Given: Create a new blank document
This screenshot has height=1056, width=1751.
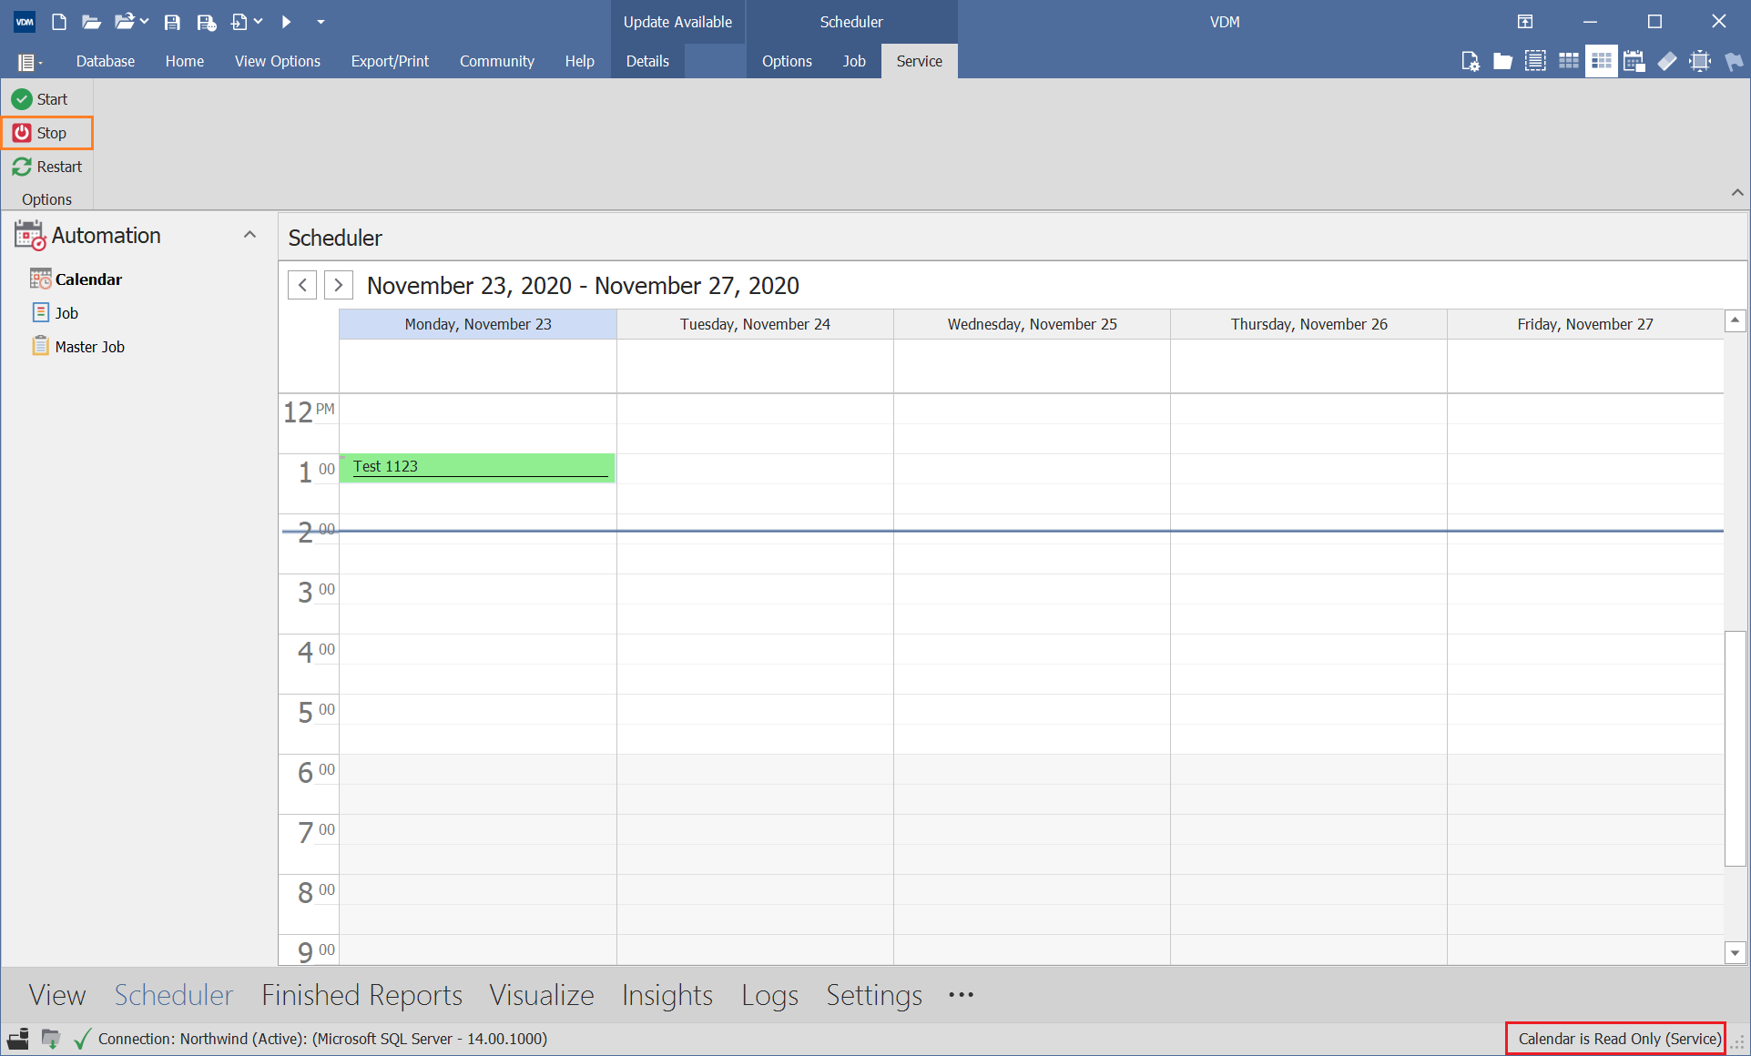Looking at the screenshot, I should coord(59,22).
